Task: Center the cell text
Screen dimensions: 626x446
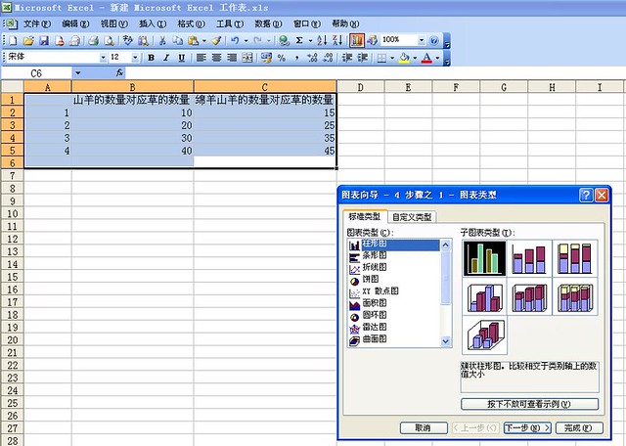Action: (216, 58)
